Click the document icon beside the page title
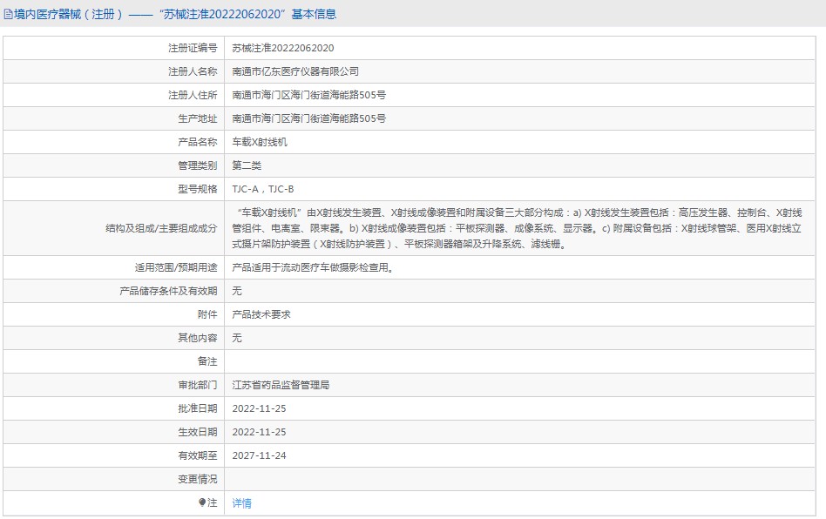Viewport: 826px width, 519px height. (x=8, y=14)
